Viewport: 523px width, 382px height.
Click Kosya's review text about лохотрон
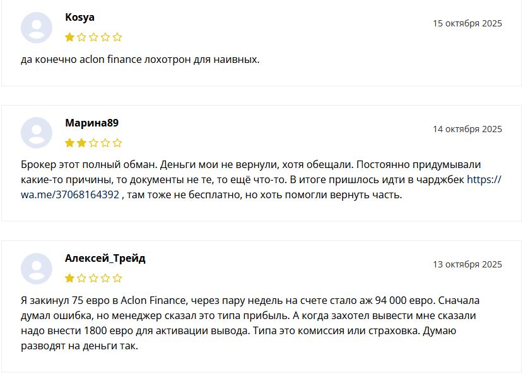pos(140,60)
